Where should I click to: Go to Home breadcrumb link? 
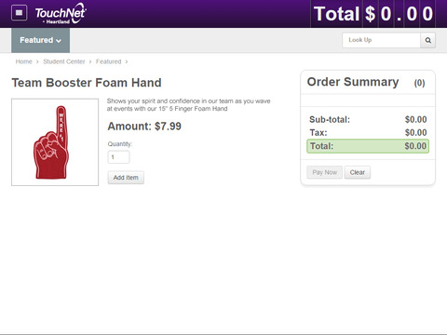[x=24, y=61]
